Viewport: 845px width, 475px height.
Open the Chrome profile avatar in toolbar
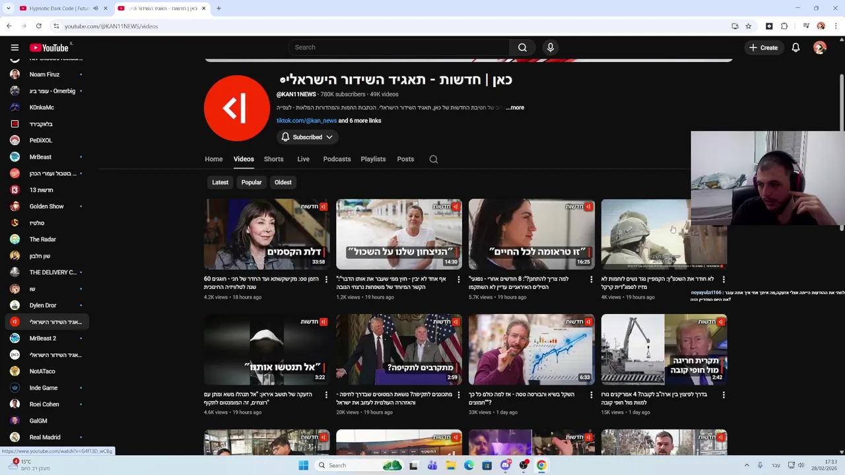click(x=821, y=26)
